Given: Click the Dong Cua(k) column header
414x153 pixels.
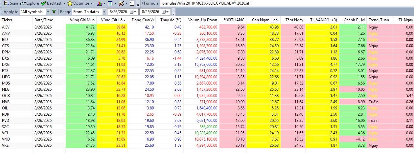Looking at the screenshot, I should 142,20.
